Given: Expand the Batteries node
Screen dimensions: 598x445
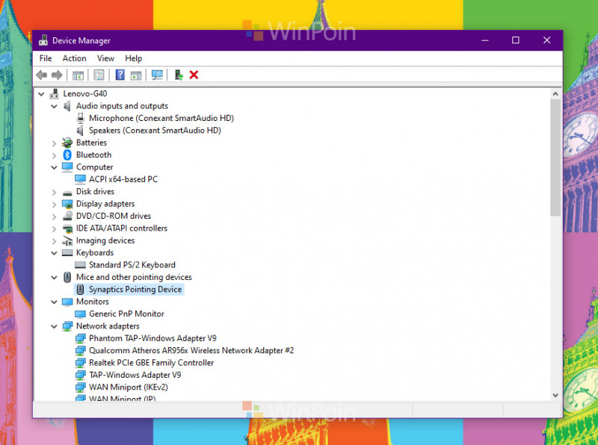Looking at the screenshot, I should pyautogui.click(x=54, y=143).
